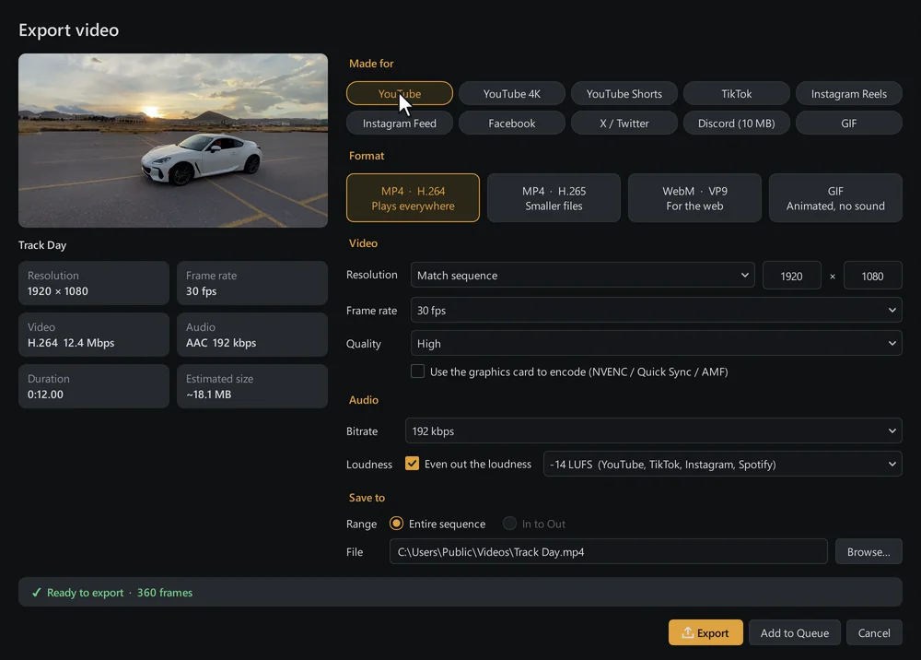Expand the Frame rate 30 fps dropdown
Screen dimensions: 921x660
(x=656, y=310)
